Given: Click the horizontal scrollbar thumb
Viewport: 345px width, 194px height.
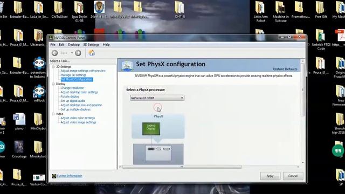Looking at the screenshot, I should click(x=182, y=167).
